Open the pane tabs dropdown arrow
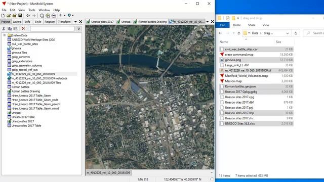Screen dimensions: 324x182 pyautogui.click(x=75, y=22)
